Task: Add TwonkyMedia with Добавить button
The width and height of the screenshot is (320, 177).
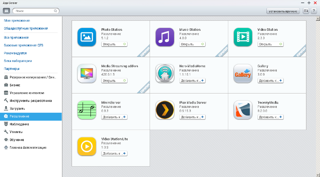Action: pos(270,117)
